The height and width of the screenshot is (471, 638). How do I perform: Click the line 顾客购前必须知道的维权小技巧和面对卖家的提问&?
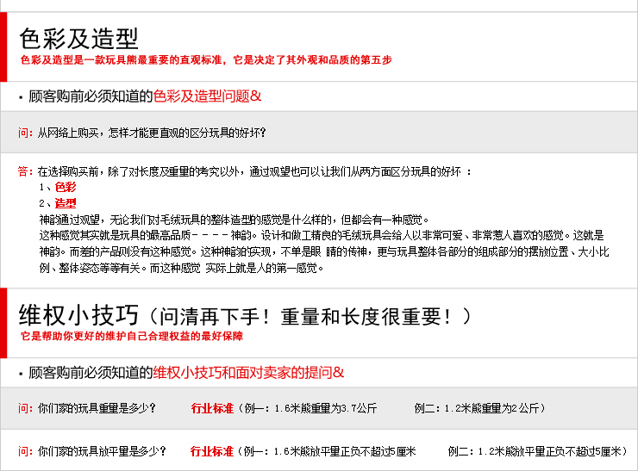tap(186, 373)
